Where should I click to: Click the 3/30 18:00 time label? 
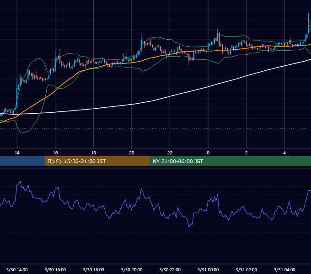click(93, 269)
